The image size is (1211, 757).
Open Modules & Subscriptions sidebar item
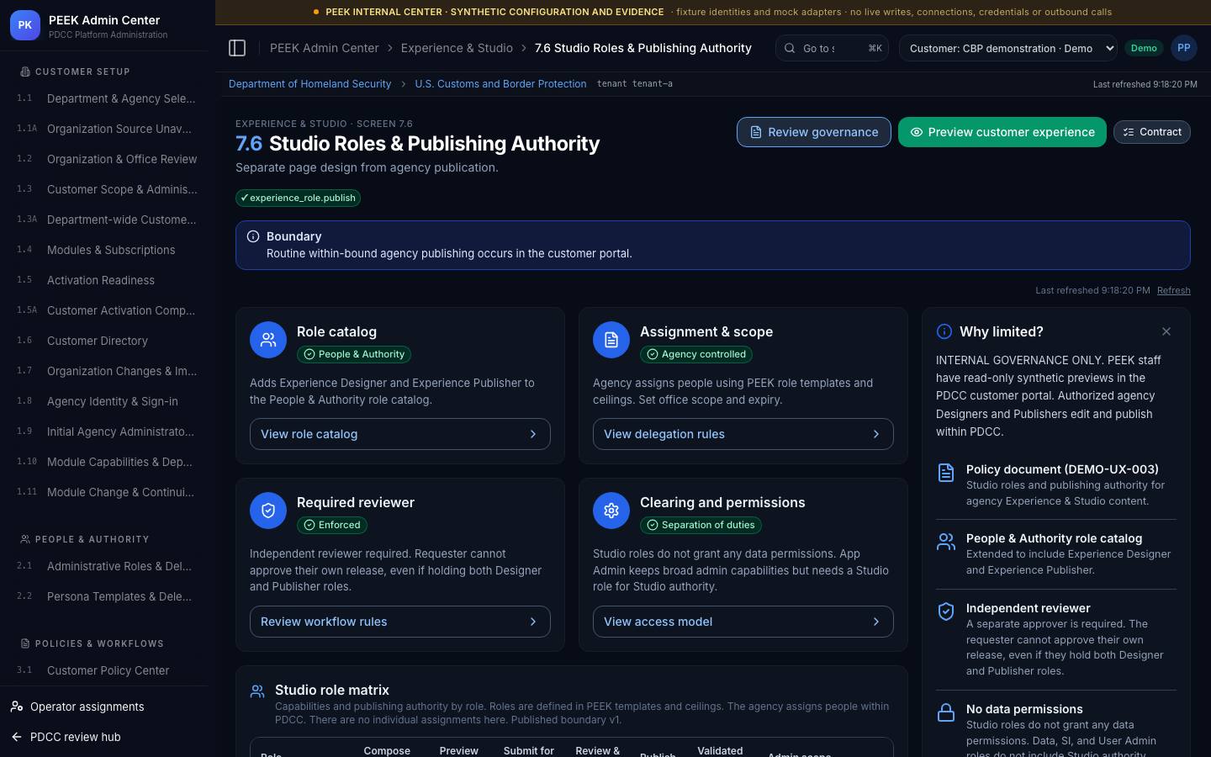point(108,250)
